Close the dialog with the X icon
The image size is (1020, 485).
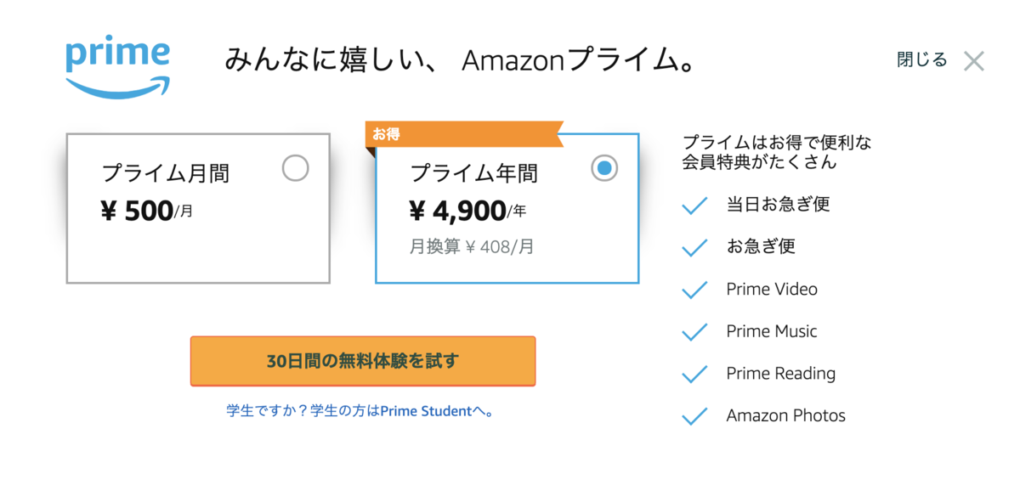pyautogui.click(x=974, y=61)
